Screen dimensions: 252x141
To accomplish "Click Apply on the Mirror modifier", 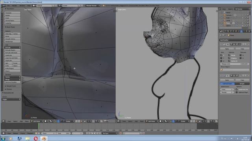I will tap(227, 49).
